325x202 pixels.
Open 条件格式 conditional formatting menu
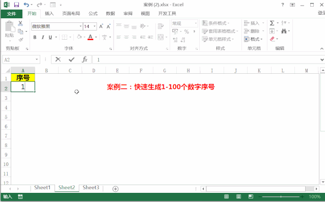click(215, 23)
